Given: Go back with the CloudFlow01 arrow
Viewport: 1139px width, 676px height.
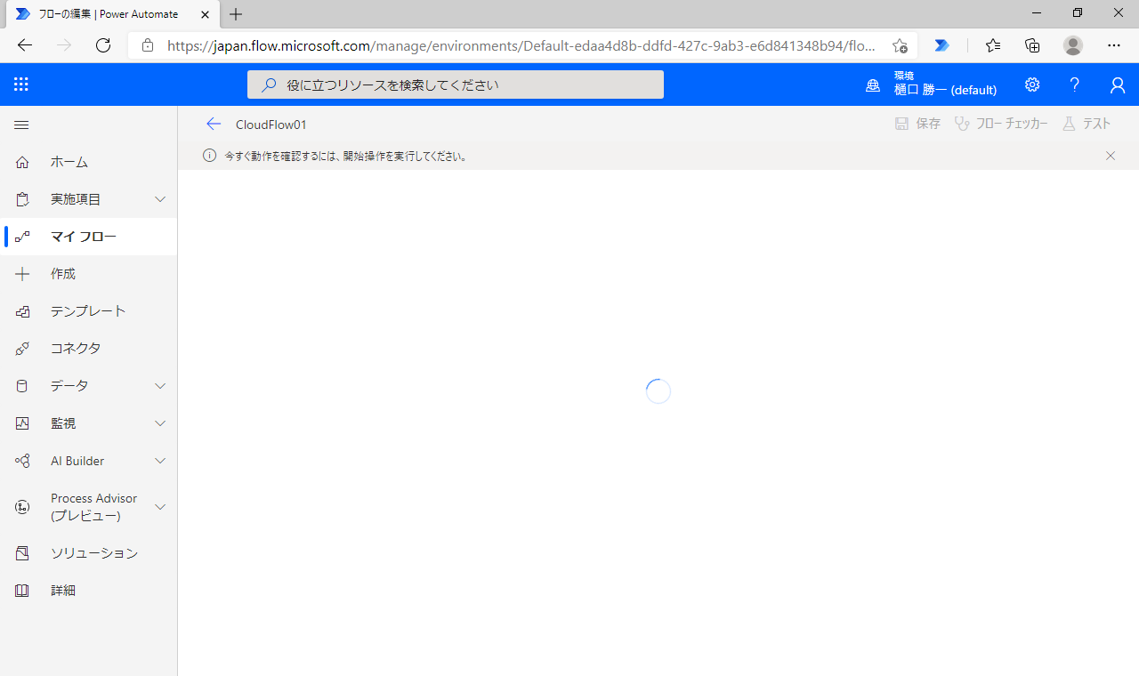Looking at the screenshot, I should pos(213,124).
